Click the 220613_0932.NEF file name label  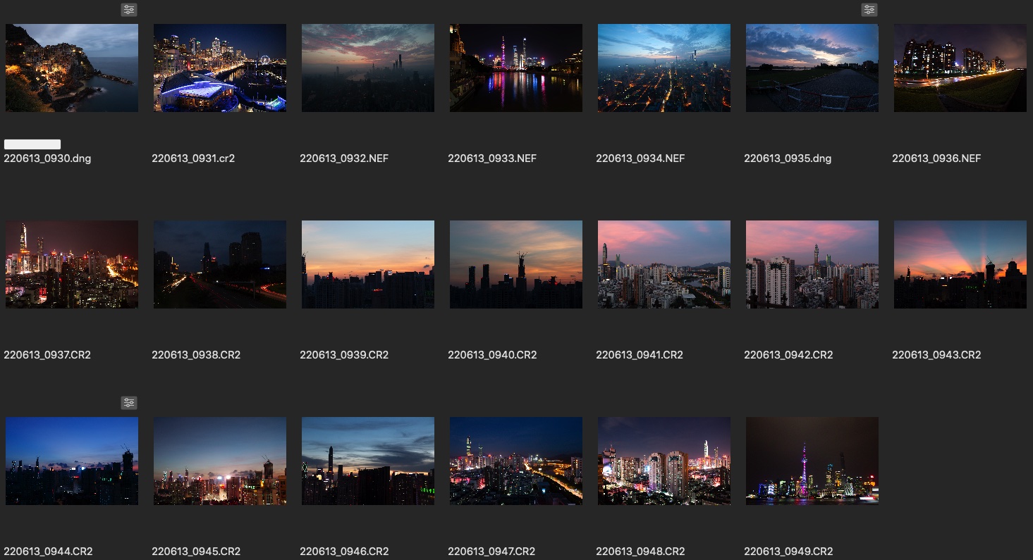click(x=344, y=158)
